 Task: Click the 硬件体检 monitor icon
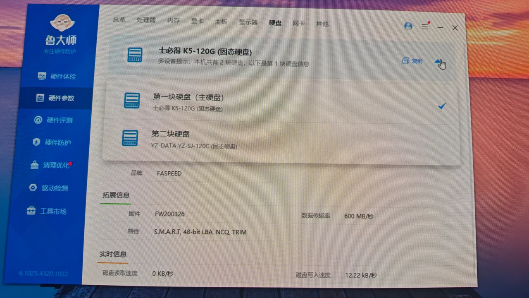coord(42,76)
